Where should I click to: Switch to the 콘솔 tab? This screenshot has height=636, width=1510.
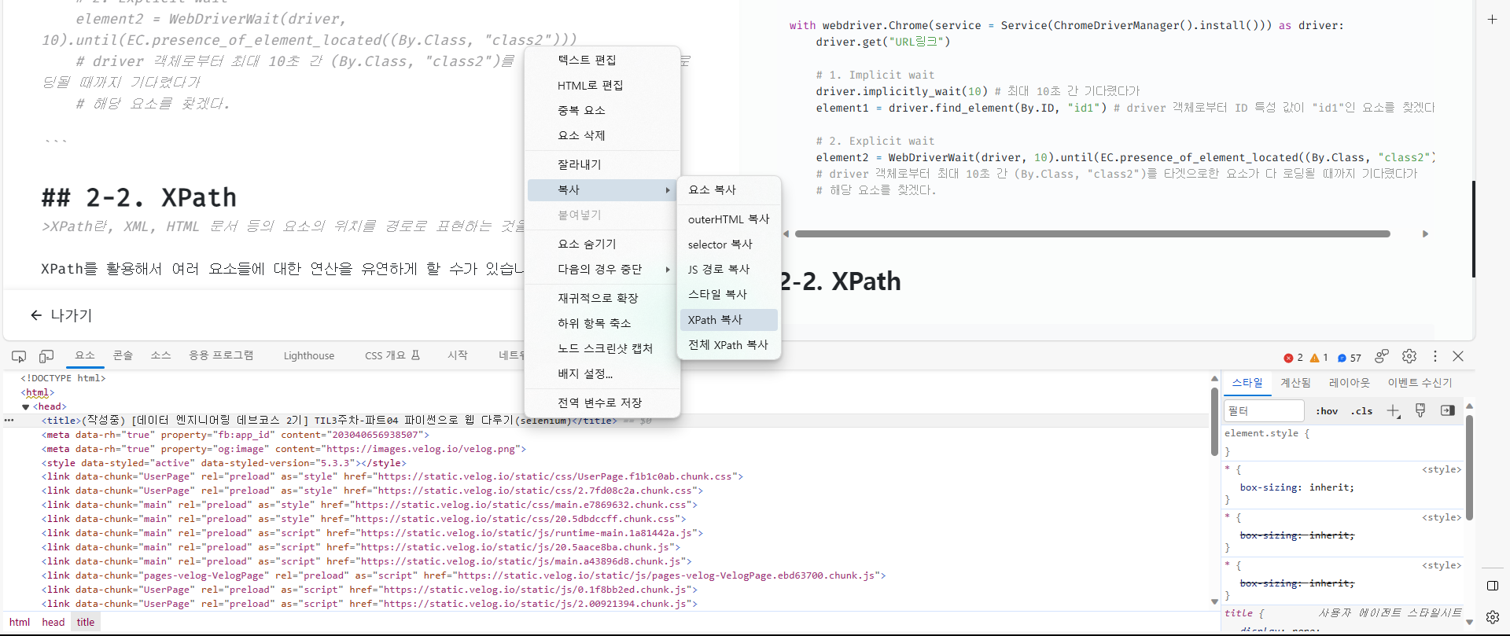(x=123, y=355)
